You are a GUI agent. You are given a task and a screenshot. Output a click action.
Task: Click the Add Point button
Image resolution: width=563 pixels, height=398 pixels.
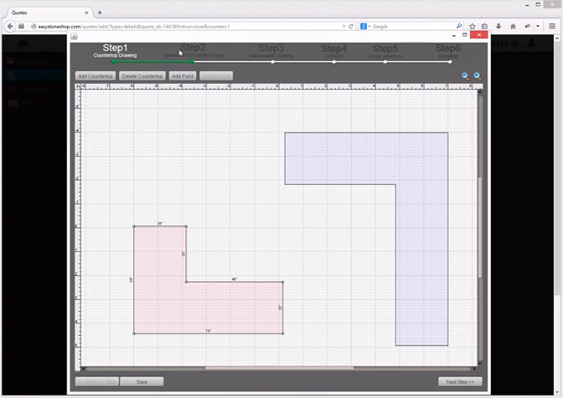click(x=182, y=76)
